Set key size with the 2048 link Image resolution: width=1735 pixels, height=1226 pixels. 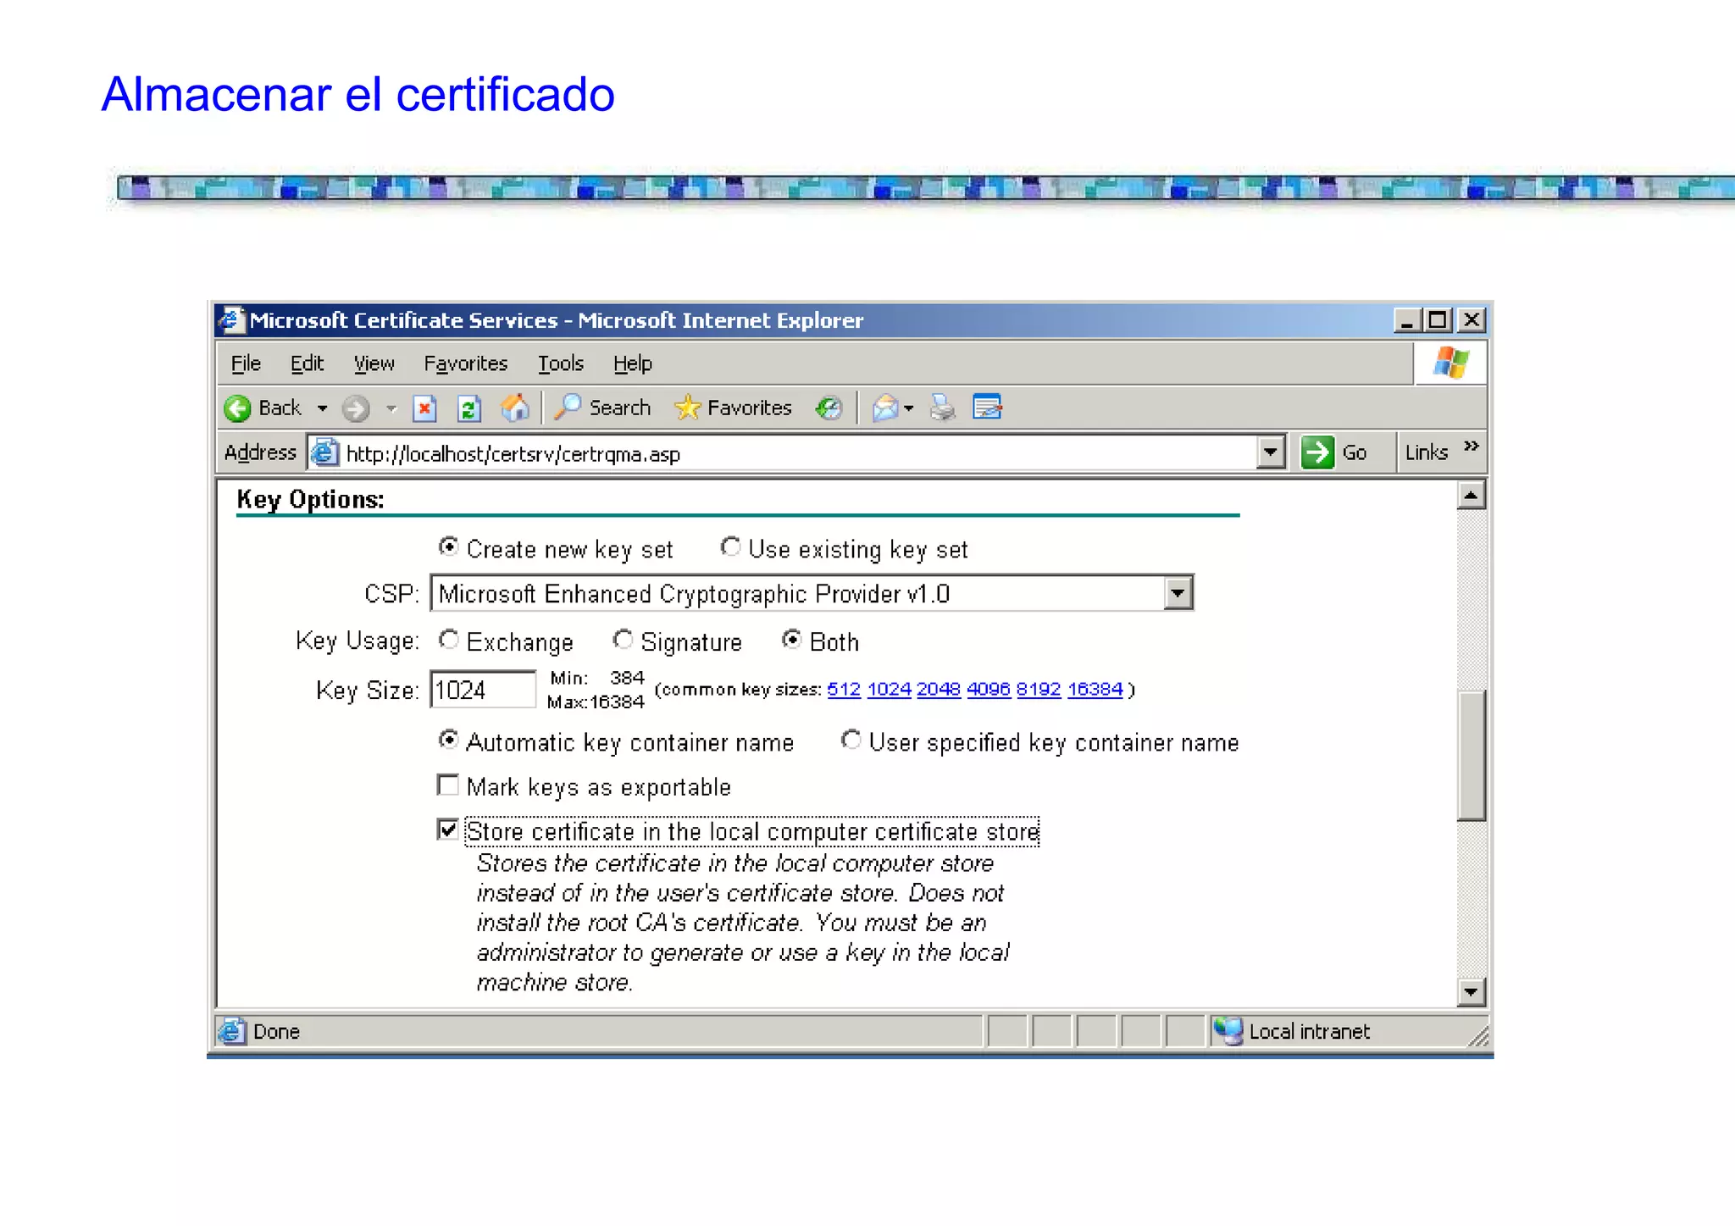click(x=938, y=689)
